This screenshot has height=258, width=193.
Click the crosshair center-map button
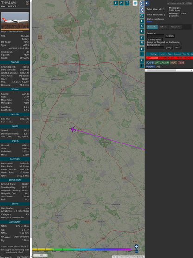[142, 16]
